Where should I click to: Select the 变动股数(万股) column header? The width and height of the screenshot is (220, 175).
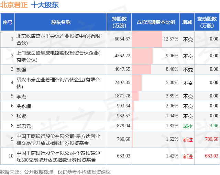click(x=207, y=22)
